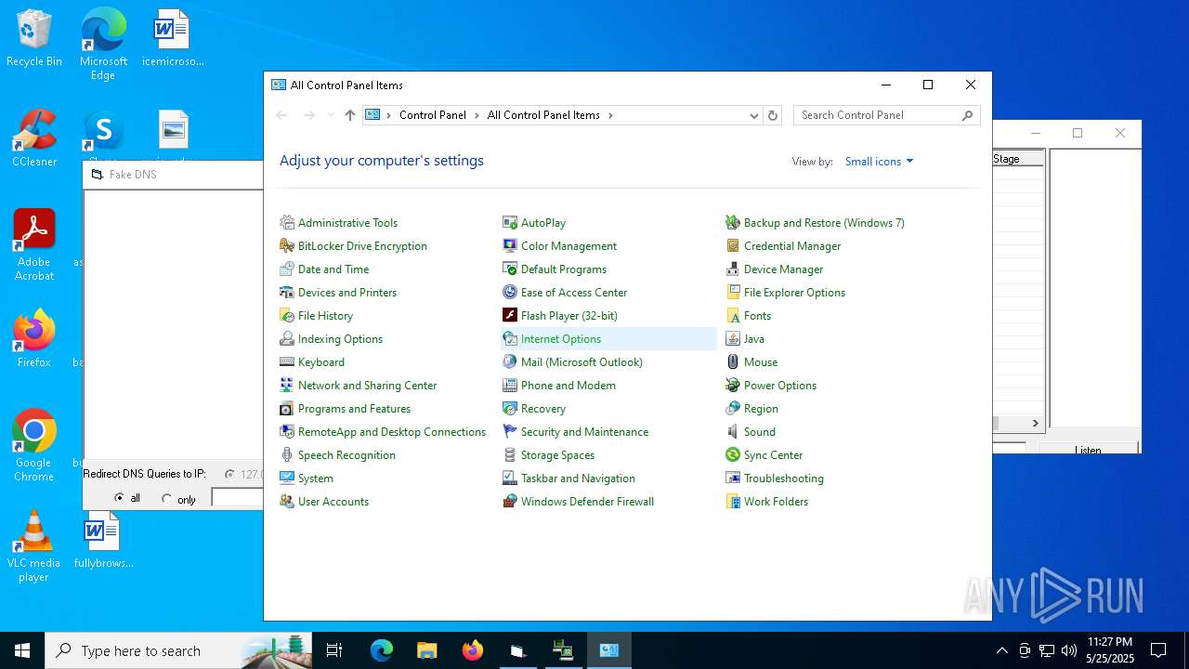Image resolution: width=1189 pixels, height=669 pixels.
Task: Open the Java control panel icon
Action: pos(733,339)
